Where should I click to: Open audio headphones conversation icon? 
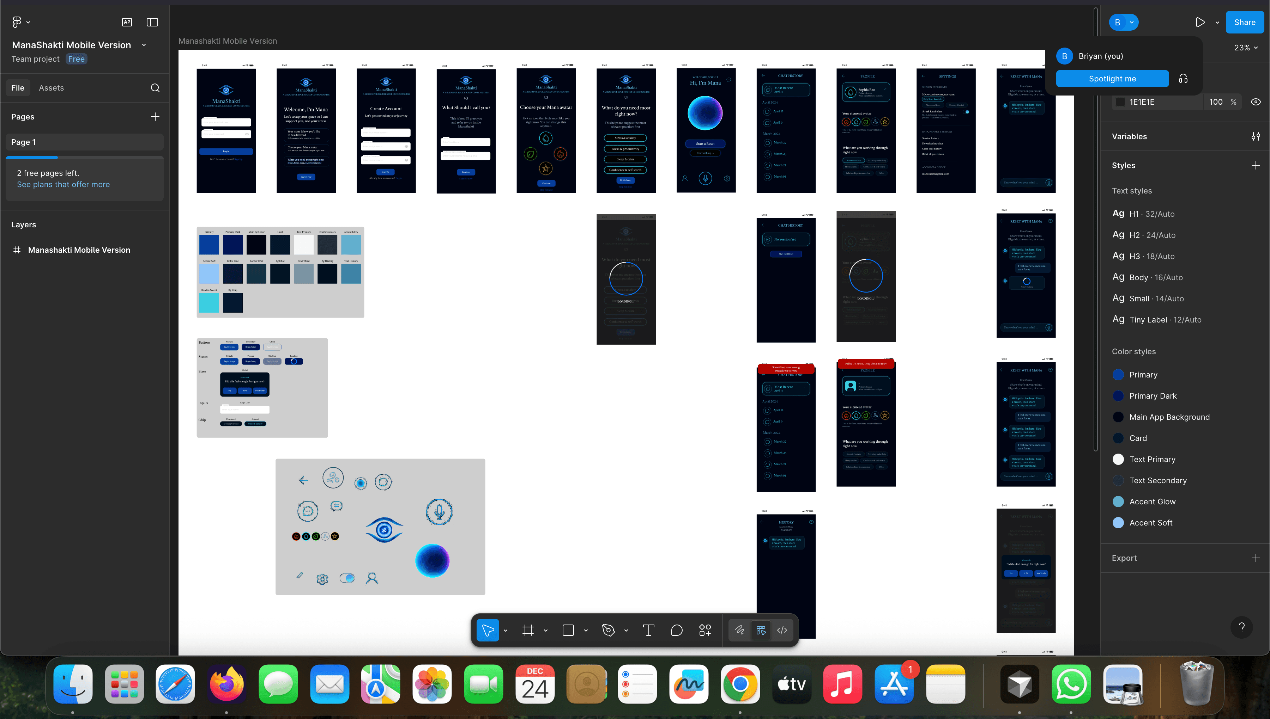click(x=1183, y=79)
